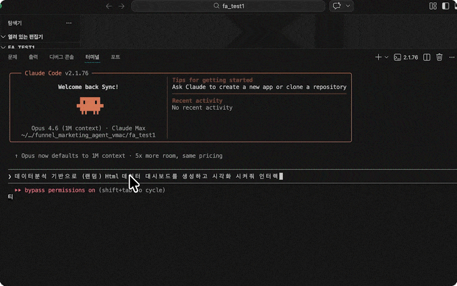Click the Tips for getting started heading
457x286 pixels.
click(212, 80)
